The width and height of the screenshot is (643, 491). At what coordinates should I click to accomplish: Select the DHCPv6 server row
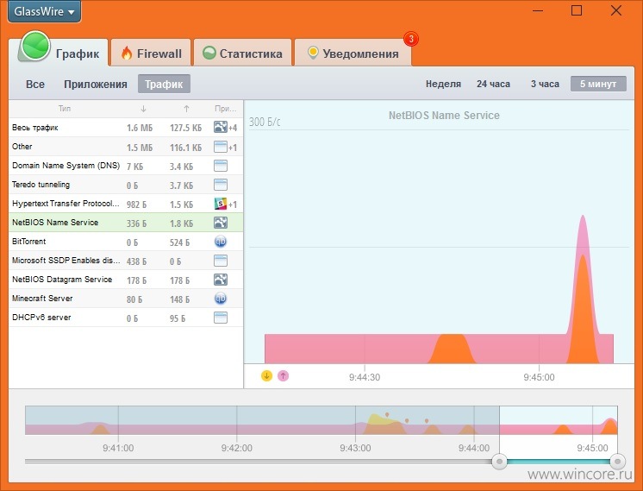pyautogui.click(x=126, y=318)
